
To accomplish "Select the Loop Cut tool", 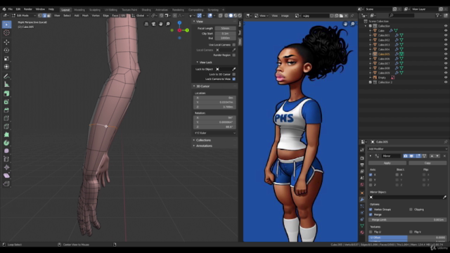I will [6, 118].
